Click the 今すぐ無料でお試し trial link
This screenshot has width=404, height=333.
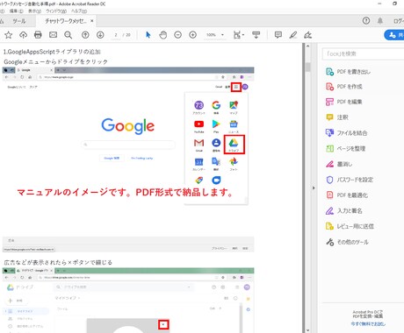368,324
